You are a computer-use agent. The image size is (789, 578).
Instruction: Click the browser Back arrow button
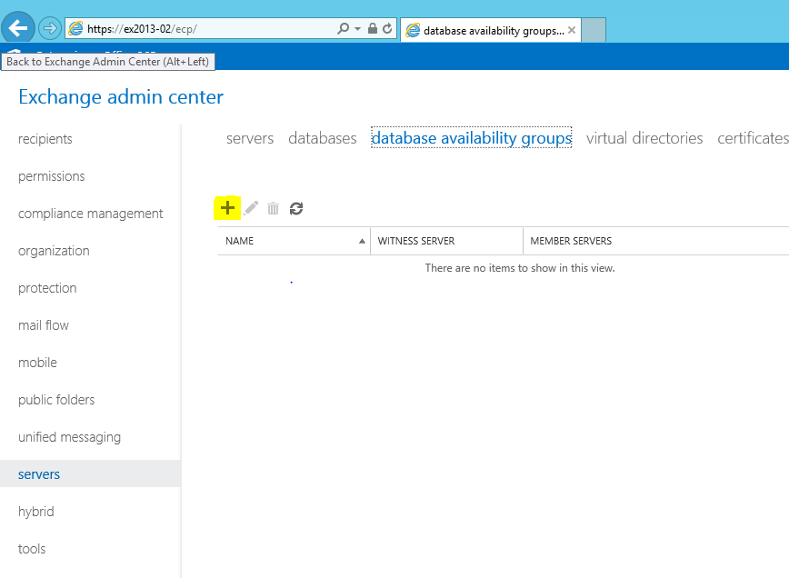pyautogui.click(x=18, y=28)
